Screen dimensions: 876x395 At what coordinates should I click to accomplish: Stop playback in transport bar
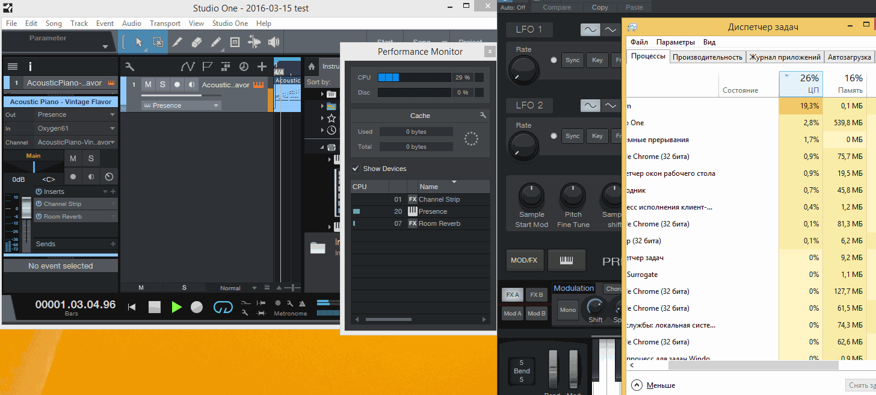point(155,307)
